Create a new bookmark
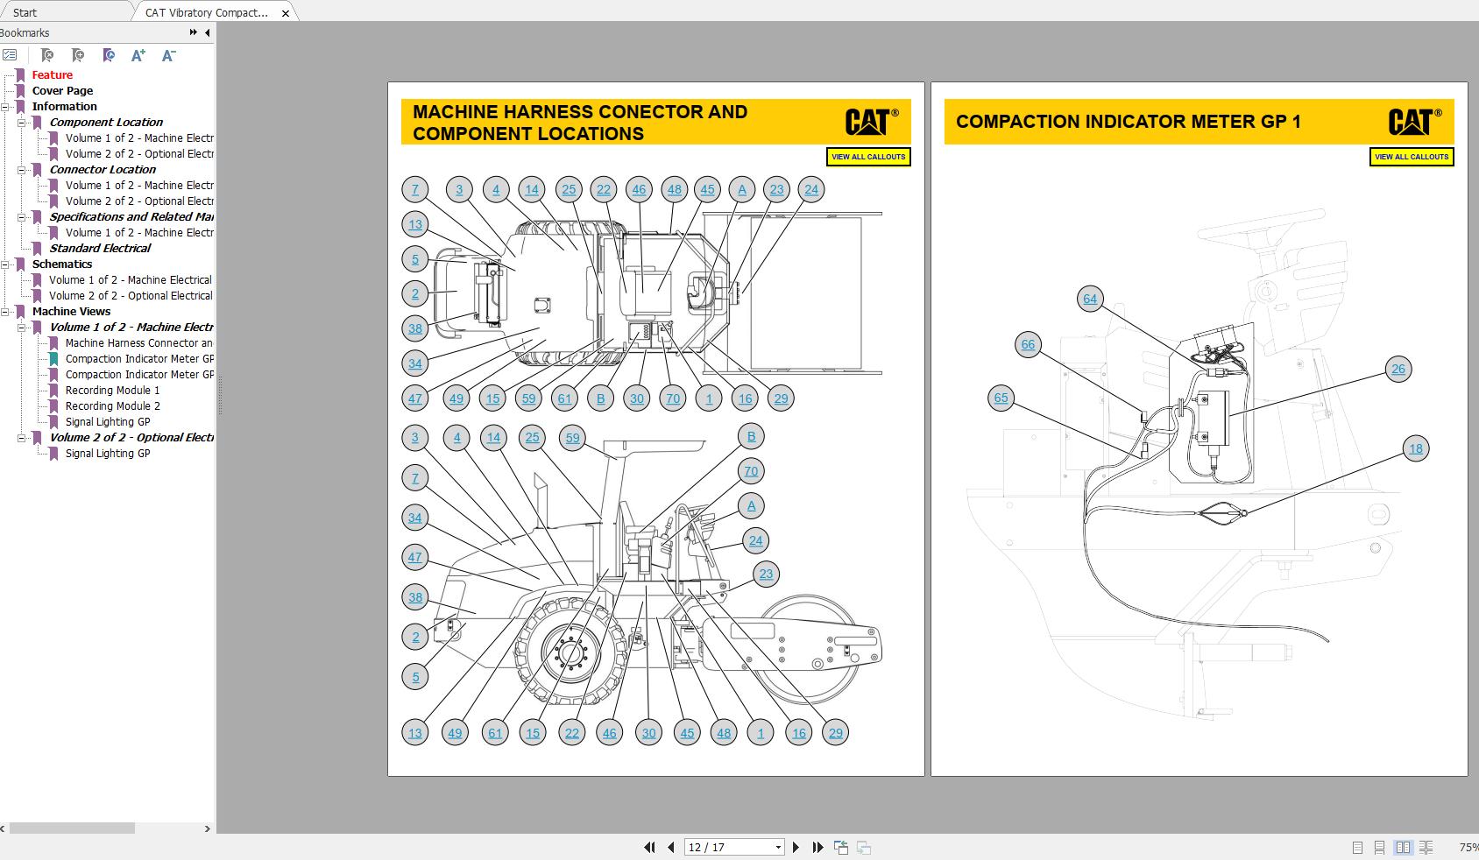Image resolution: width=1479 pixels, height=860 pixels. pyautogui.click(x=77, y=54)
